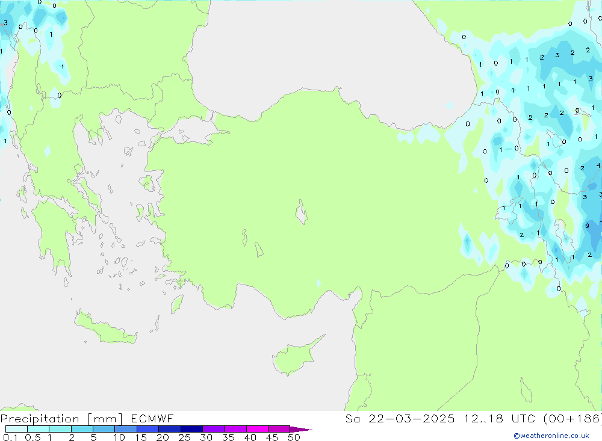This screenshot has width=602, height=441.
Task: Click the '35' legend label
Action: pyautogui.click(x=228, y=437)
